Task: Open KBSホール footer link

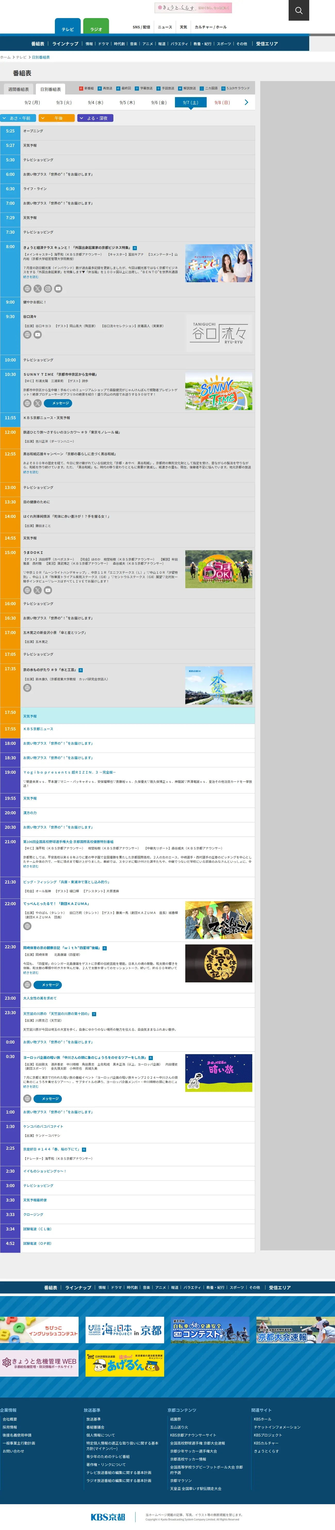Action: pos(262,1419)
